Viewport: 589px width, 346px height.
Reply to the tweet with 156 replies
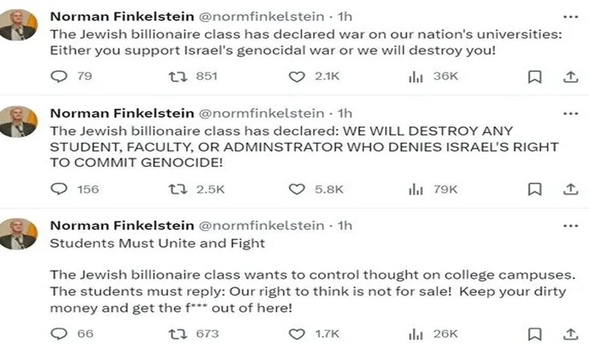point(60,188)
